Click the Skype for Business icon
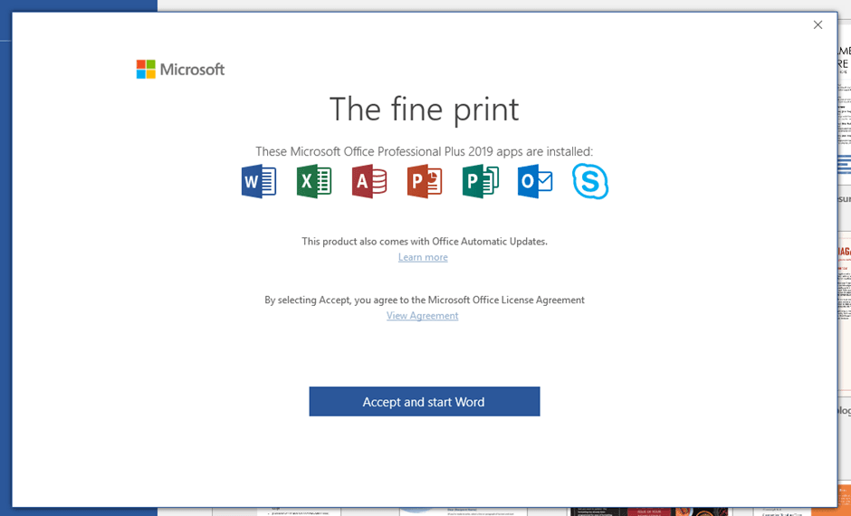This screenshot has width=851, height=516. click(x=590, y=182)
